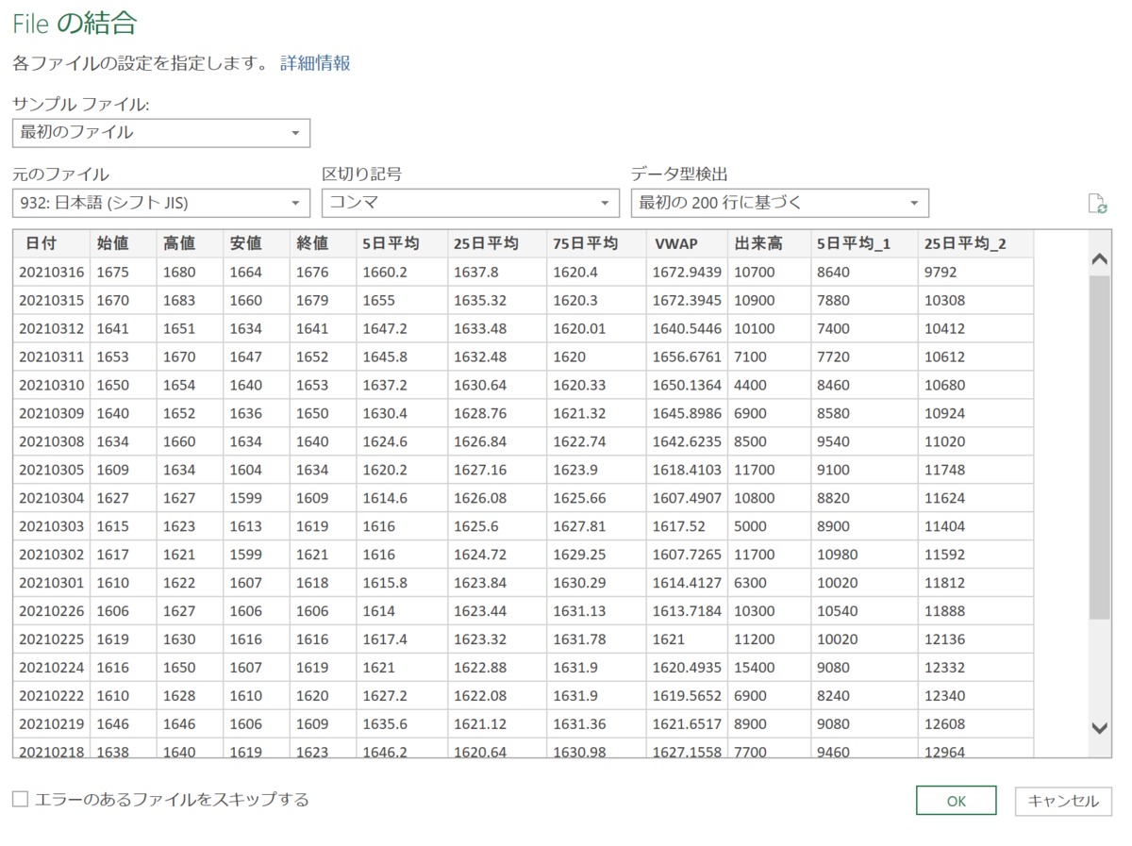1132x846 pixels.
Task: Select the 5日平均 column header
Action: (402, 243)
